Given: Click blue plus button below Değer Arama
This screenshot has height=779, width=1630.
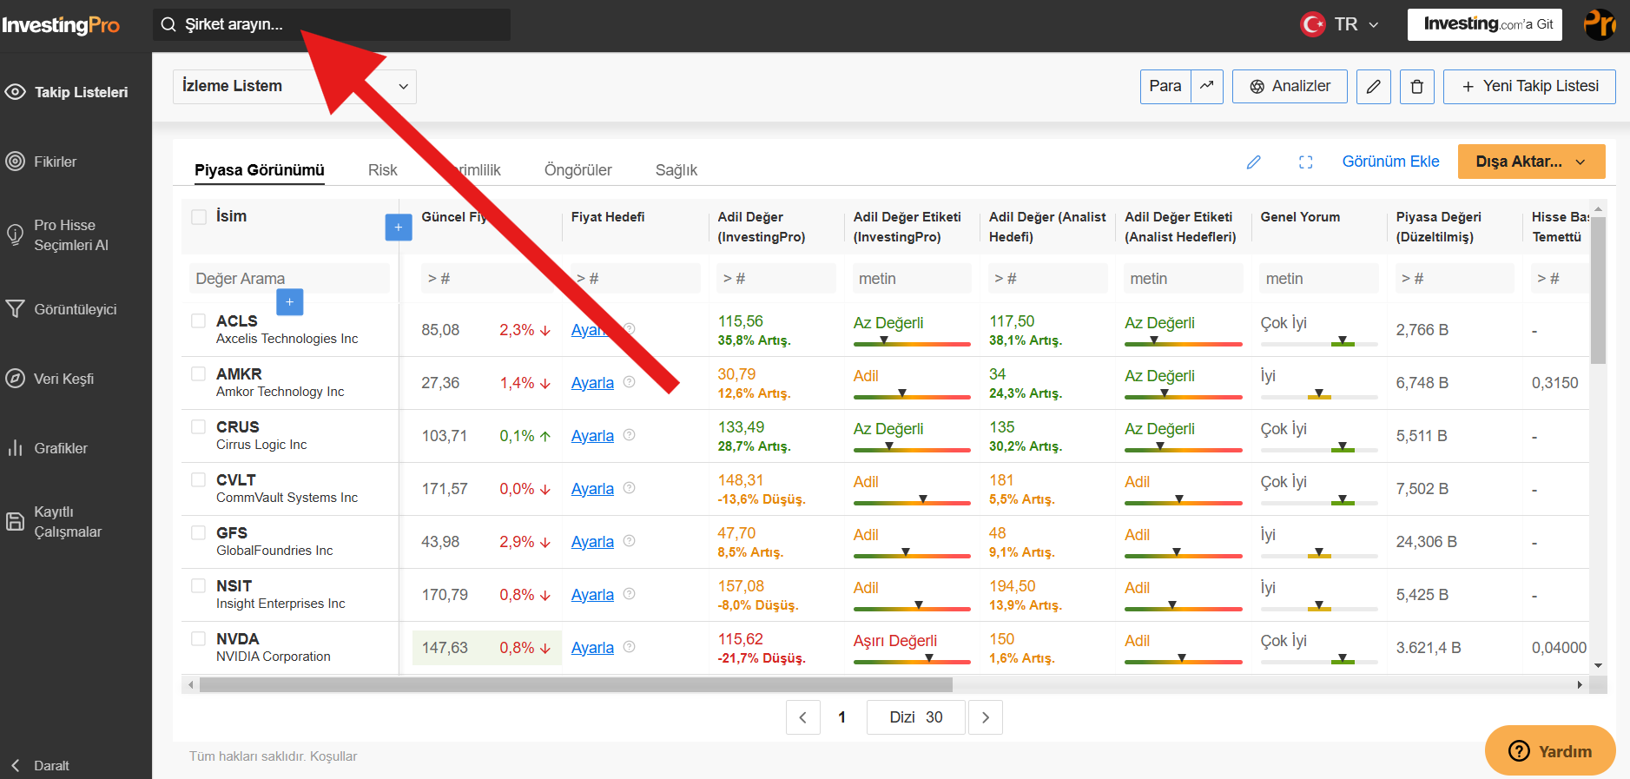Looking at the screenshot, I should 289,301.
